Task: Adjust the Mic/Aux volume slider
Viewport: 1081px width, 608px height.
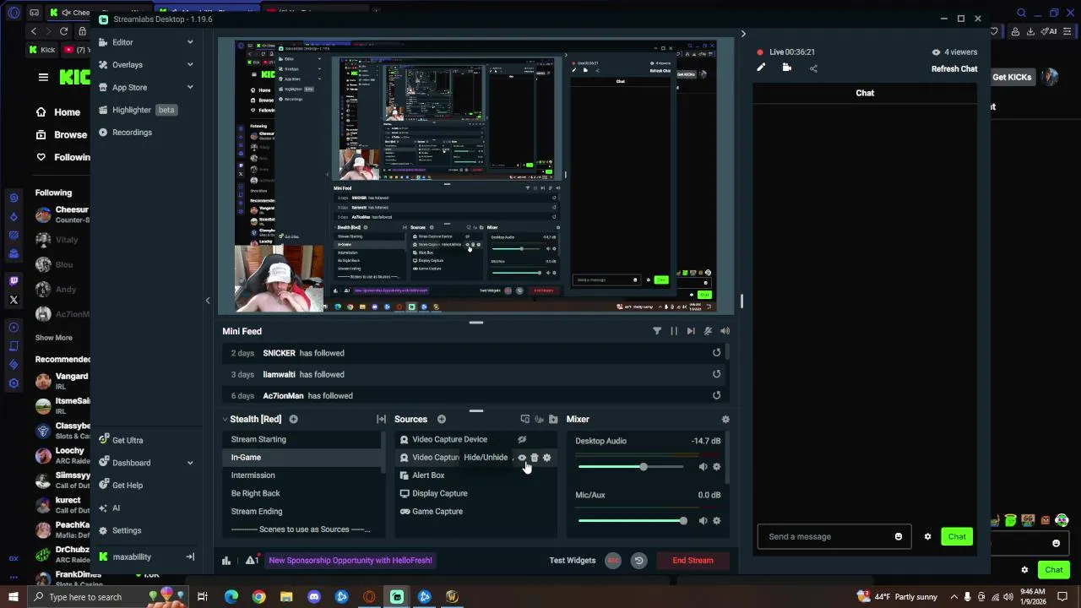Action: point(633,521)
